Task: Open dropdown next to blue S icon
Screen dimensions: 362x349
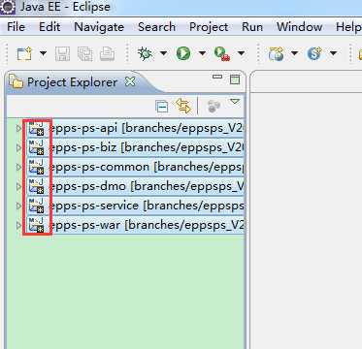Action: (333, 53)
